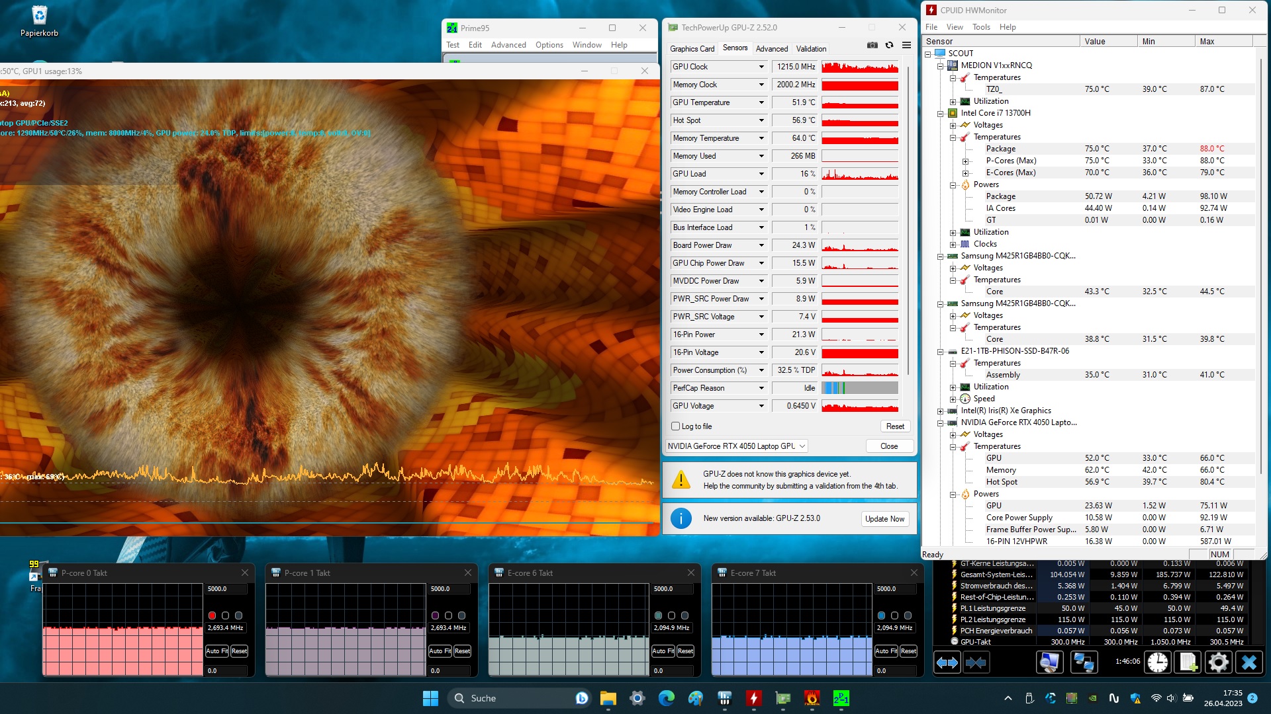Open the Windows Start menu
The image size is (1271, 714).
[x=430, y=698]
